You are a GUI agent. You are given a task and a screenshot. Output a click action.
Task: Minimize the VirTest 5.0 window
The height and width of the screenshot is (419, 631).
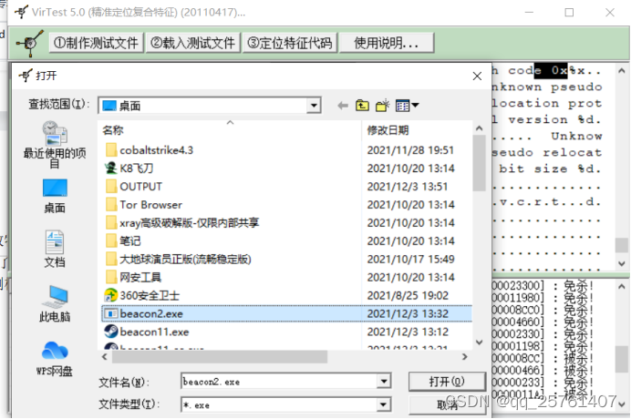529,13
